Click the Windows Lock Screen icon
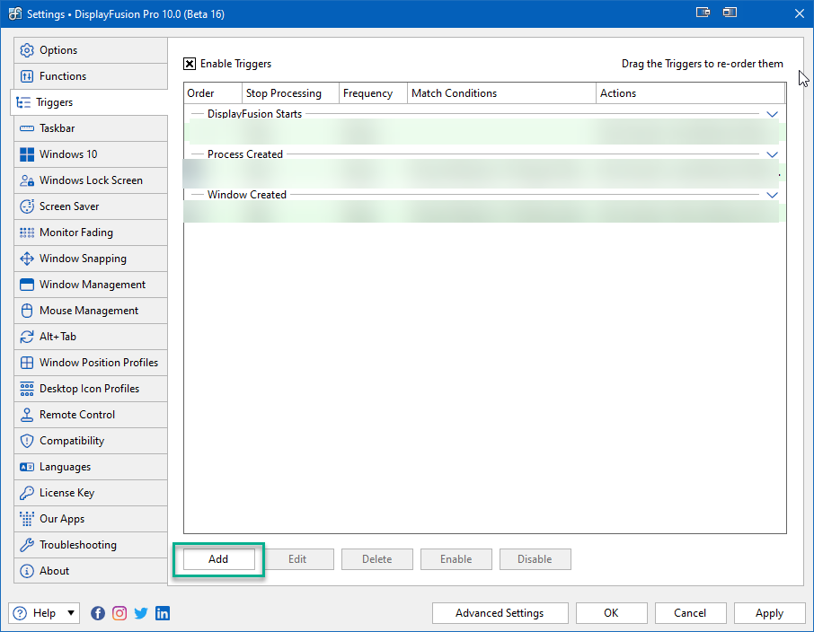814x632 pixels. pos(26,180)
